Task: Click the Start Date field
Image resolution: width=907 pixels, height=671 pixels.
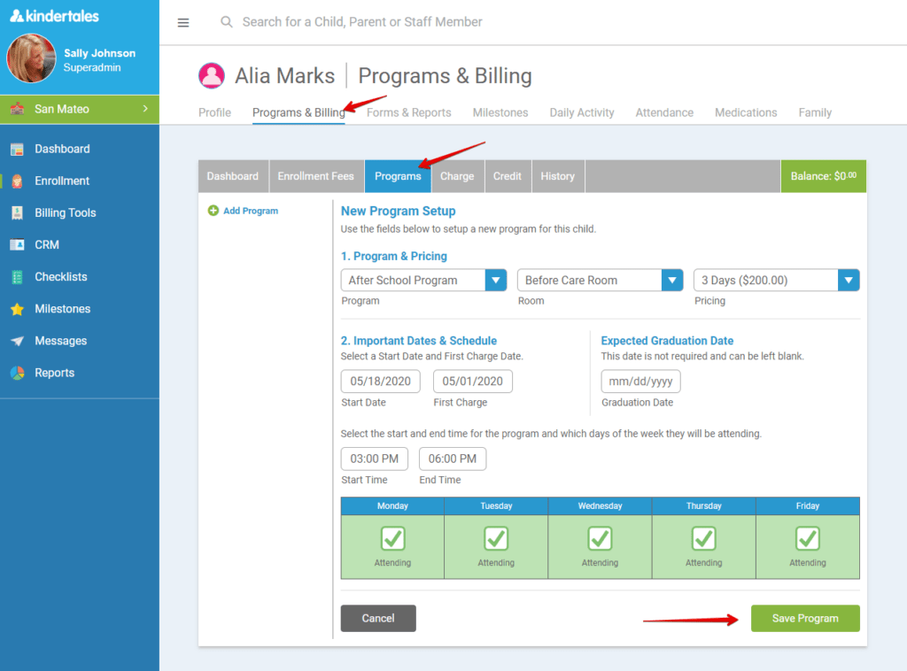Action: pos(380,381)
